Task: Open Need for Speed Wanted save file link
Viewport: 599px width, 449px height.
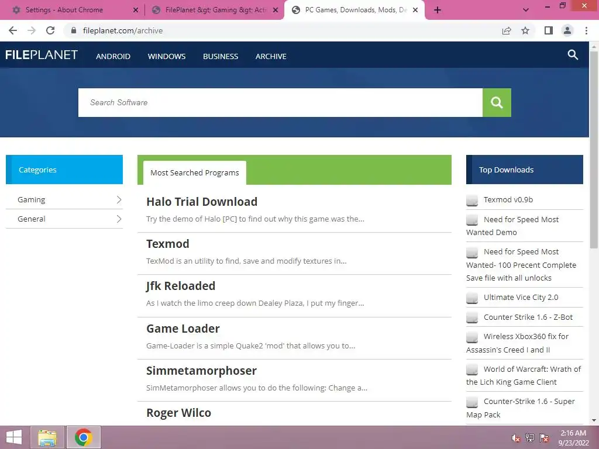Action: [x=521, y=265]
